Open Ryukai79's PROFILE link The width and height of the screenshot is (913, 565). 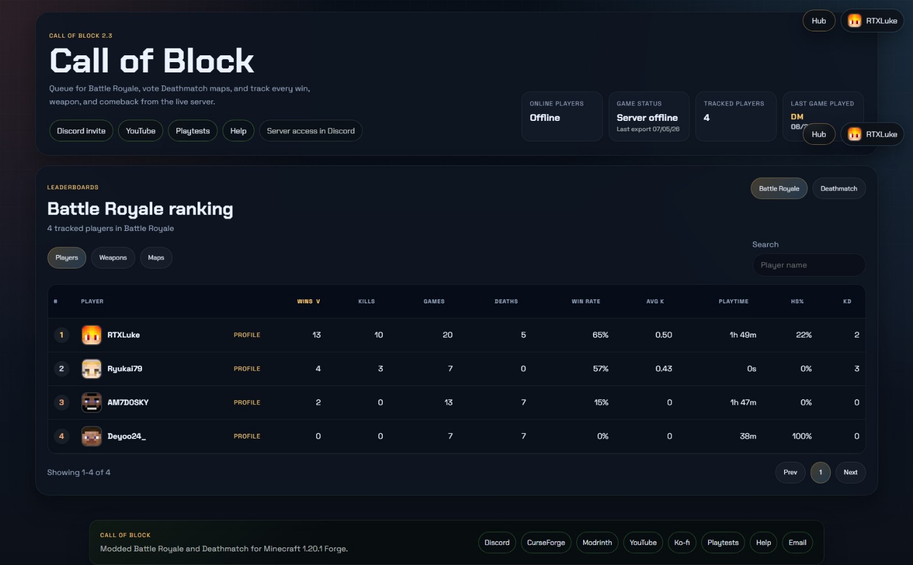point(247,369)
